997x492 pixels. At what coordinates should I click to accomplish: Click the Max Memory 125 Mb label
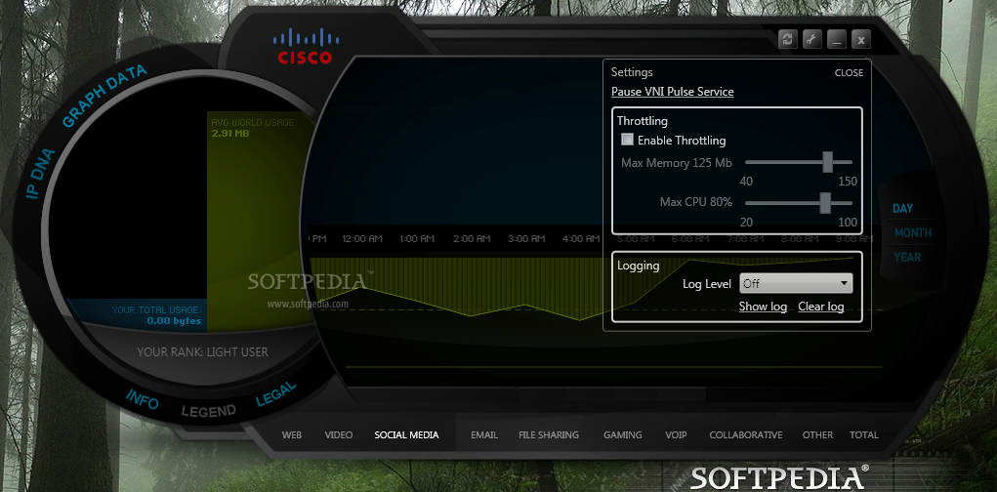point(677,163)
